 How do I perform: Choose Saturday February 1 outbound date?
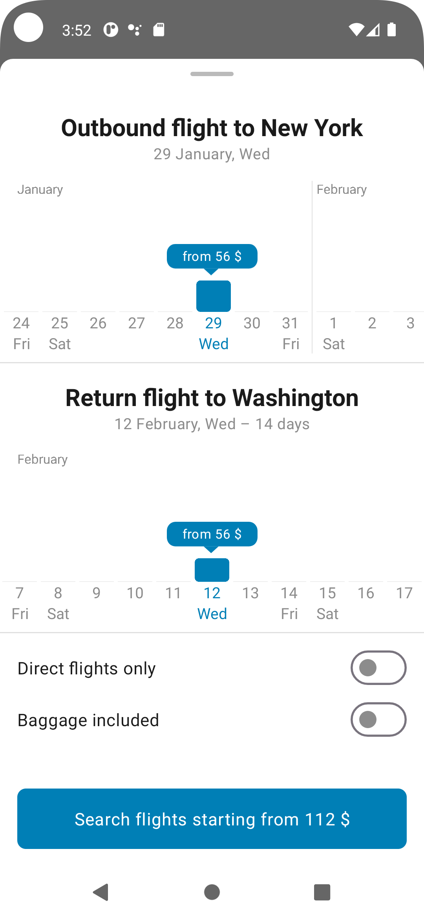point(333,333)
